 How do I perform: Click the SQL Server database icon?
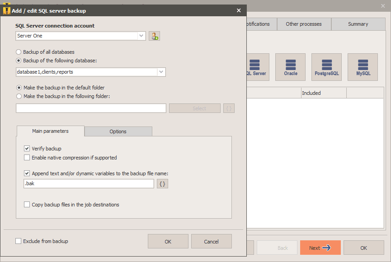click(x=258, y=67)
